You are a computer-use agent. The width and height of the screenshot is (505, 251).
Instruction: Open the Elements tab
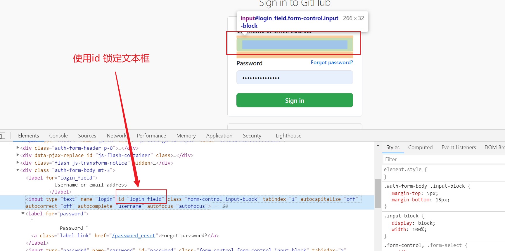pos(28,136)
